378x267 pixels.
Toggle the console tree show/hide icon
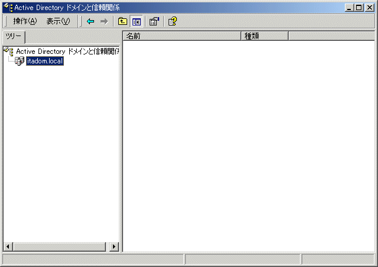click(137, 22)
